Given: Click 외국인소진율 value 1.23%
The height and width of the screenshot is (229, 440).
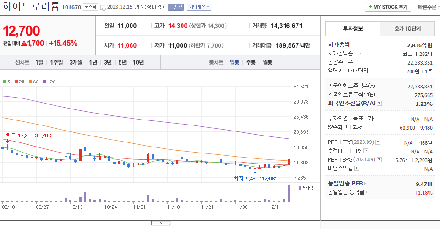Looking at the screenshot, I should [x=423, y=104].
